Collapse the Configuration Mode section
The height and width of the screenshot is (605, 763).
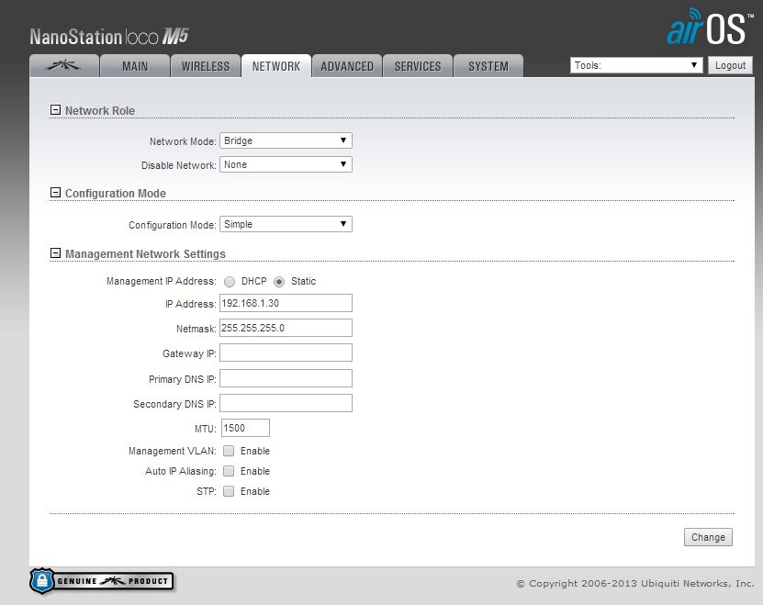point(55,193)
